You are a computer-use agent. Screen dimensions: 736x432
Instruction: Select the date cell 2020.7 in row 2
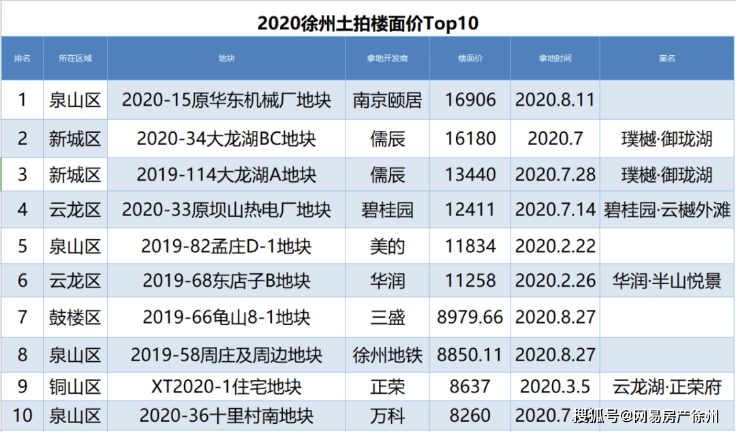(555, 138)
